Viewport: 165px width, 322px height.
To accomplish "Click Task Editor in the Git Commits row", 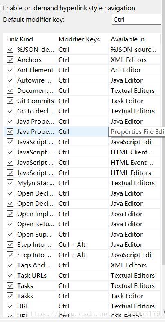I will 127,101.
